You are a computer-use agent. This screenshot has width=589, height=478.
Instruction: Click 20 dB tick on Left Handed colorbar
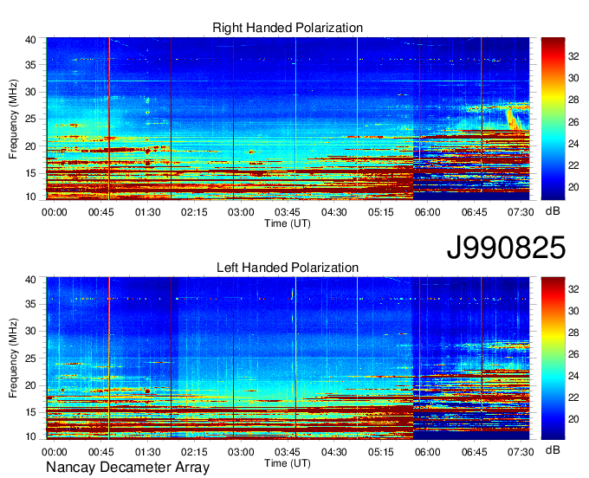573,419
